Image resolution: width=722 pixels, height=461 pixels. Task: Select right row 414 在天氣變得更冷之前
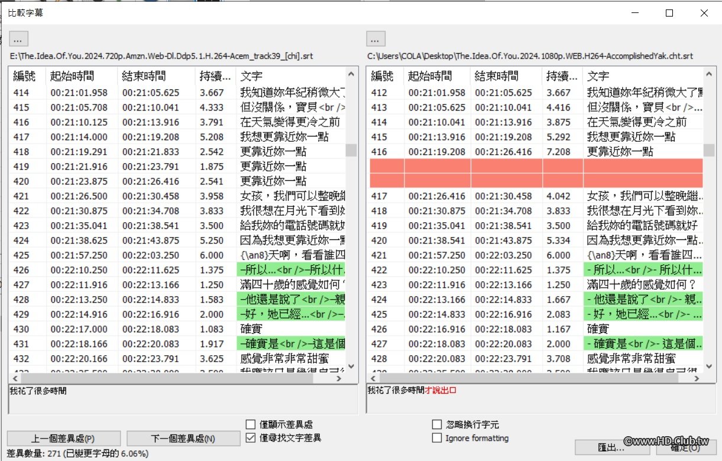(535, 122)
